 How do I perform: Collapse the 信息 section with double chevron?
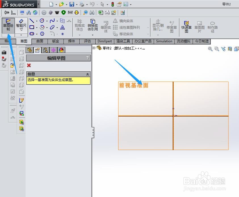pyautogui.click(x=87, y=74)
